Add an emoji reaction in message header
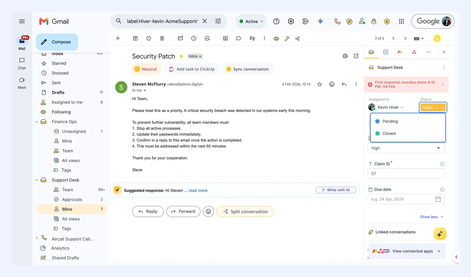The image size is (471, 277). (x=332, y=84)
